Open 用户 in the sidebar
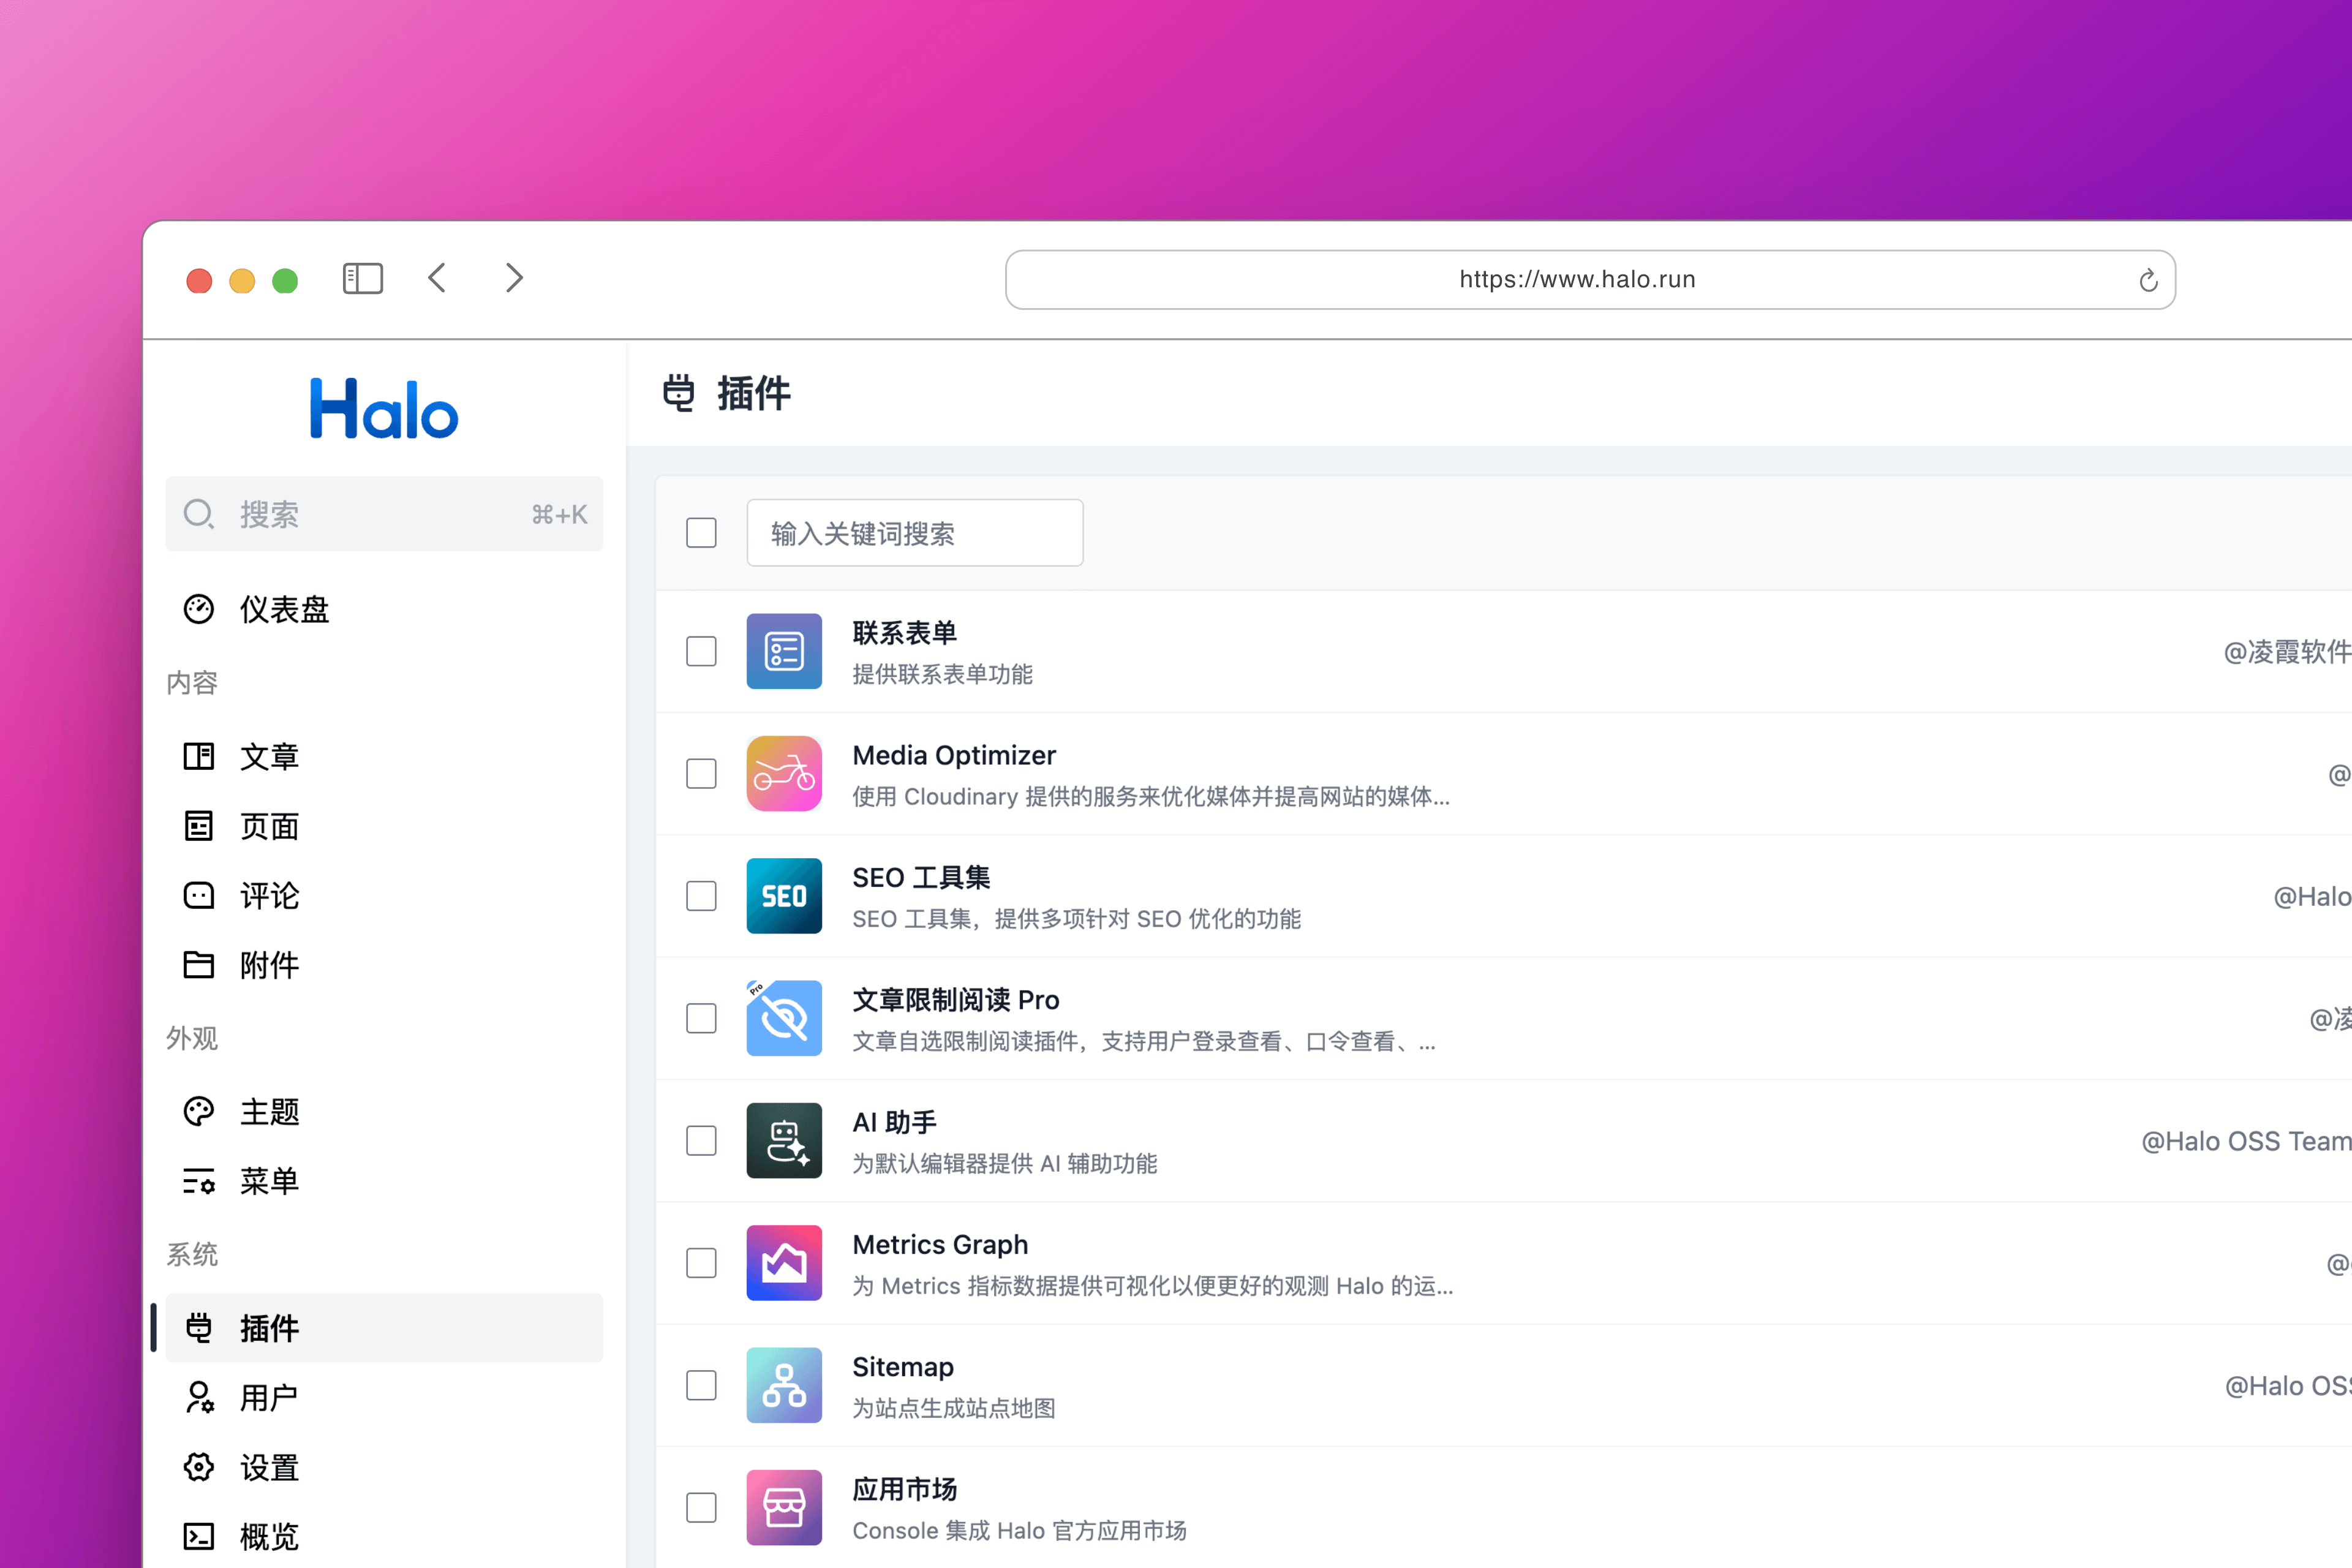 click(384, 1397)
